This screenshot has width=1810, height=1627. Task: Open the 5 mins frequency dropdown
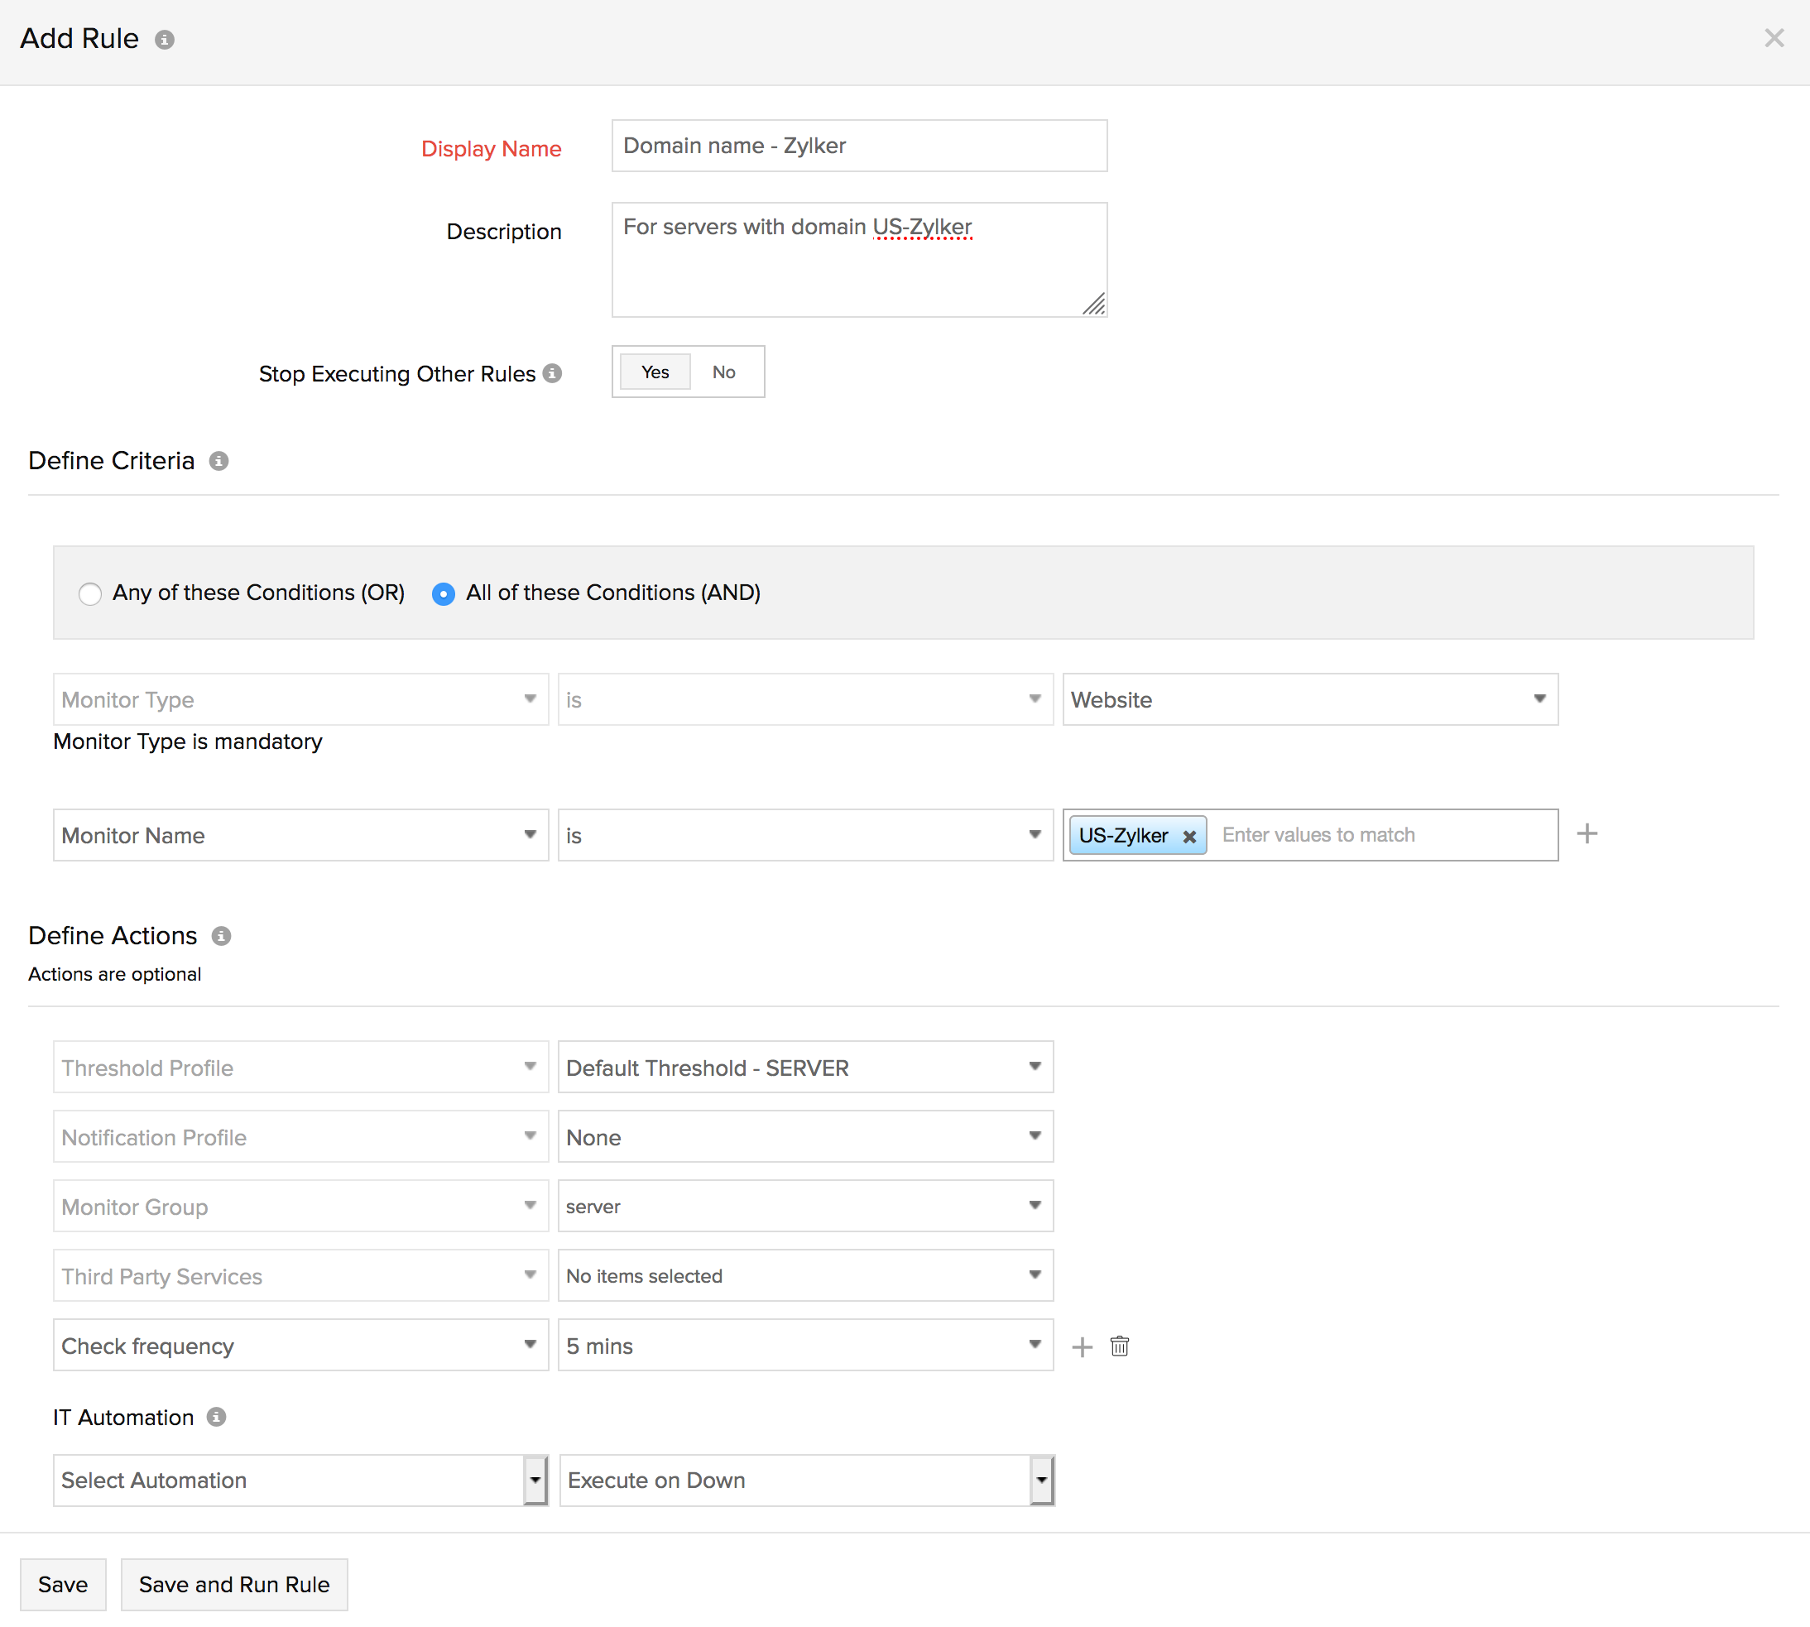(x=804, y=1346)
